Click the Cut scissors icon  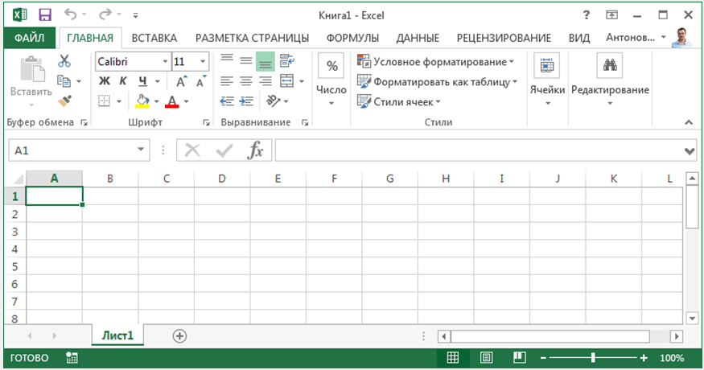point(64,61)
